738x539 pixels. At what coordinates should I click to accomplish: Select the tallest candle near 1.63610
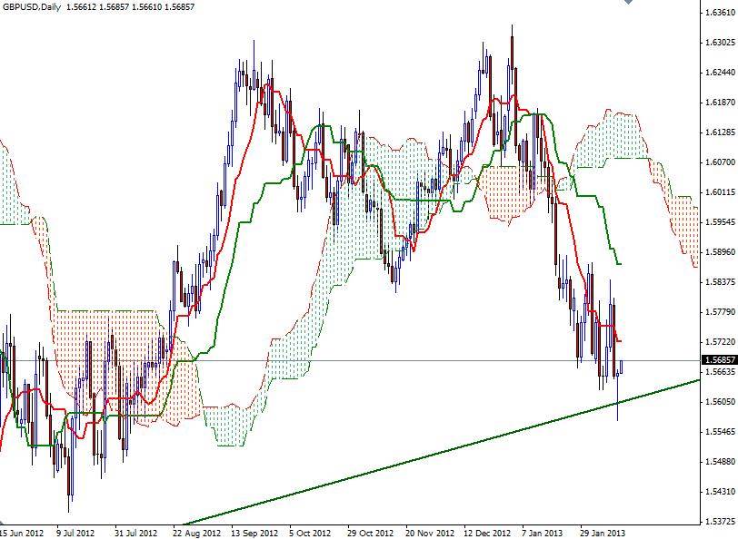click(x=514, y=45)
